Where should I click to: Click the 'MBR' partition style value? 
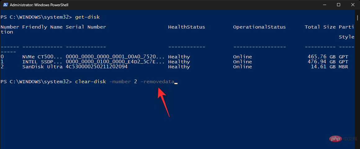pos(344,67)
